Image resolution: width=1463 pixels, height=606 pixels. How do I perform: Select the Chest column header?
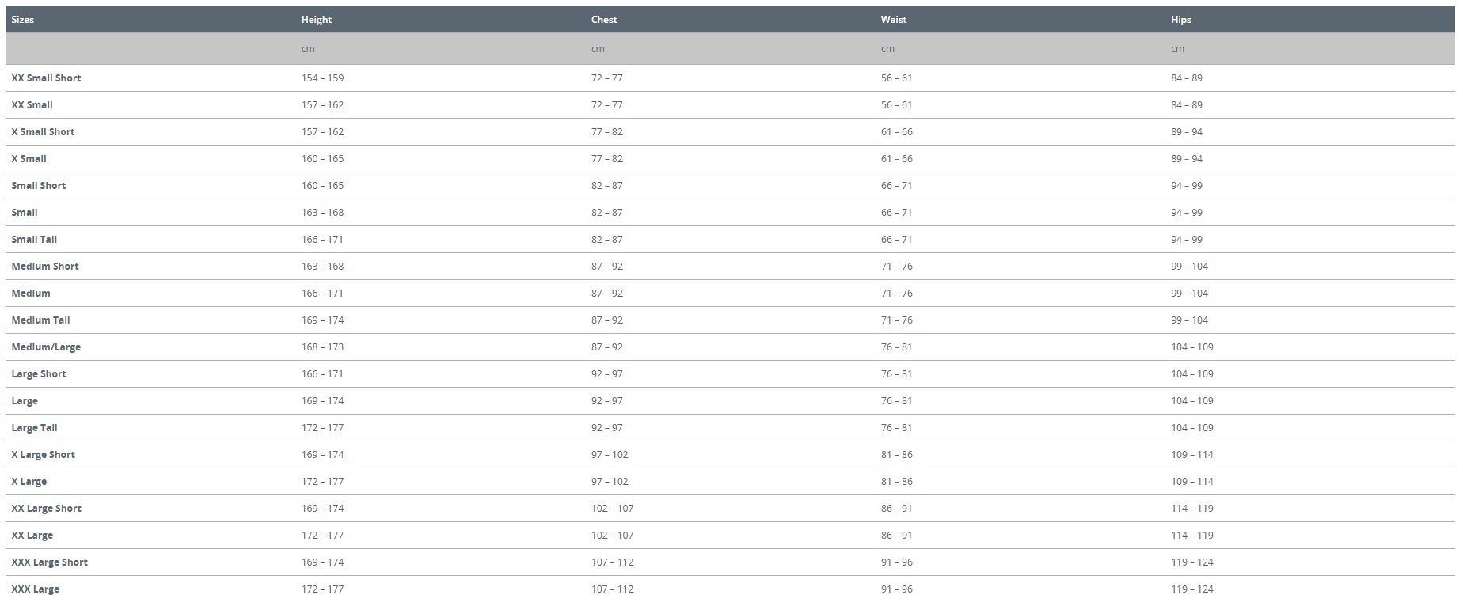point(604,20)
